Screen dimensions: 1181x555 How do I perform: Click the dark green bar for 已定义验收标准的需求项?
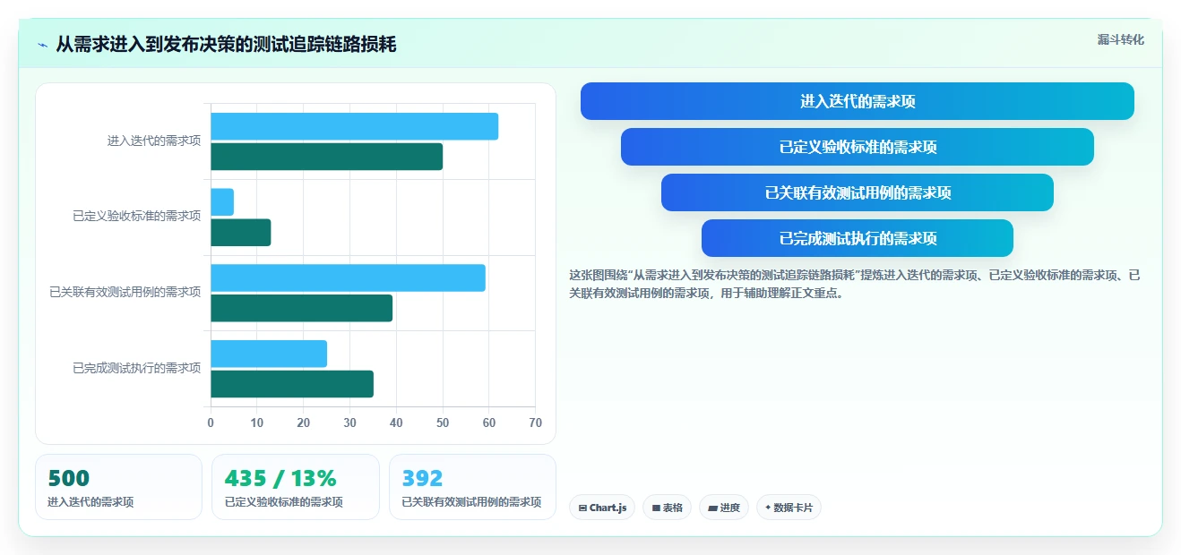240,233
